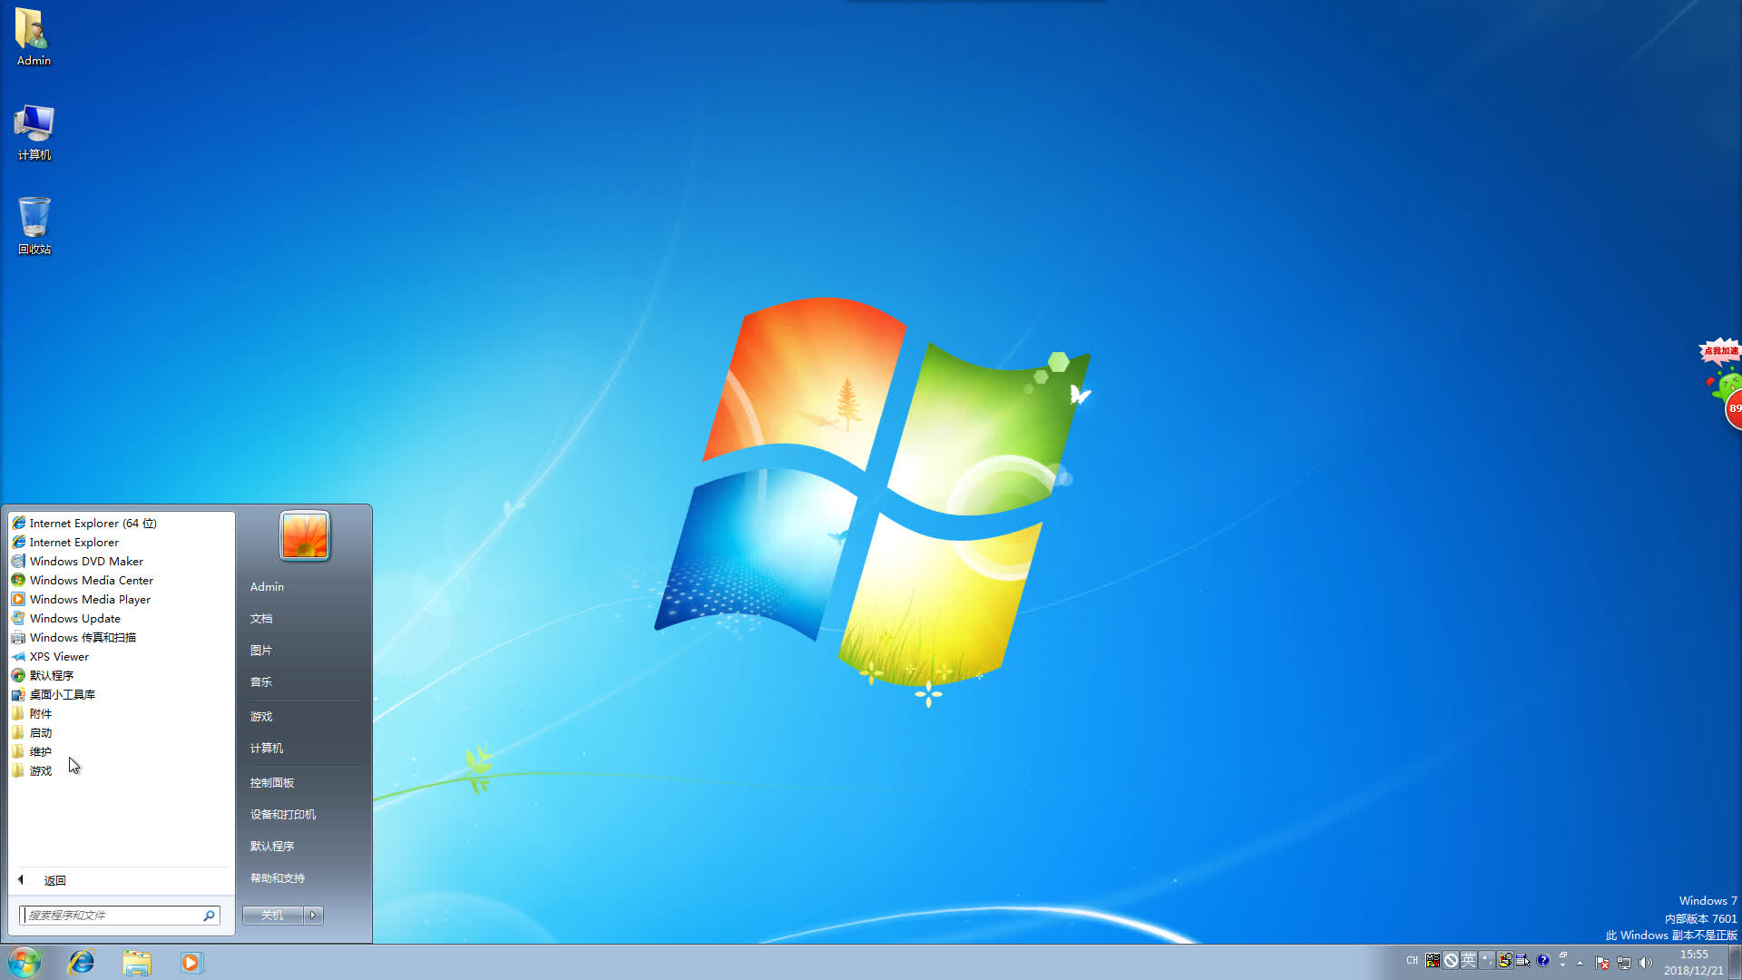Open Windows Media Player from the taskbar
Image resolution: width=1742 pixels, height=980 pixels.
tap(192, 962)
